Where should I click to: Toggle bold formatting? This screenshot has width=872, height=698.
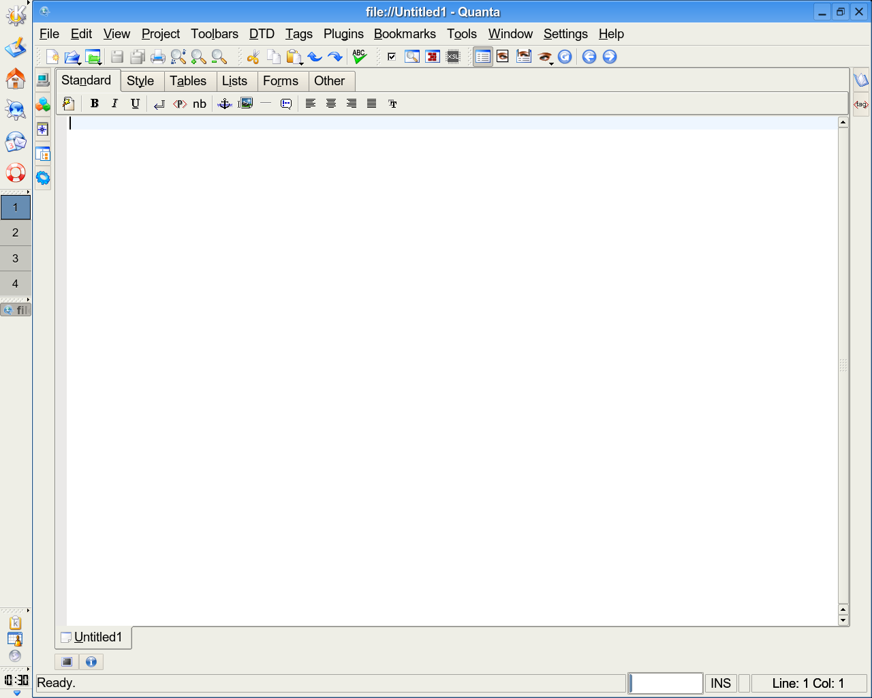tap(95, 104)
